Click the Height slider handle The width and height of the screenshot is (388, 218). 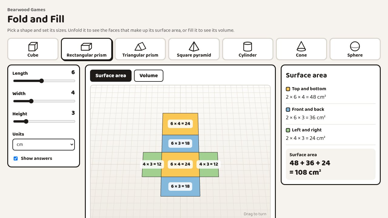(26, 121)
